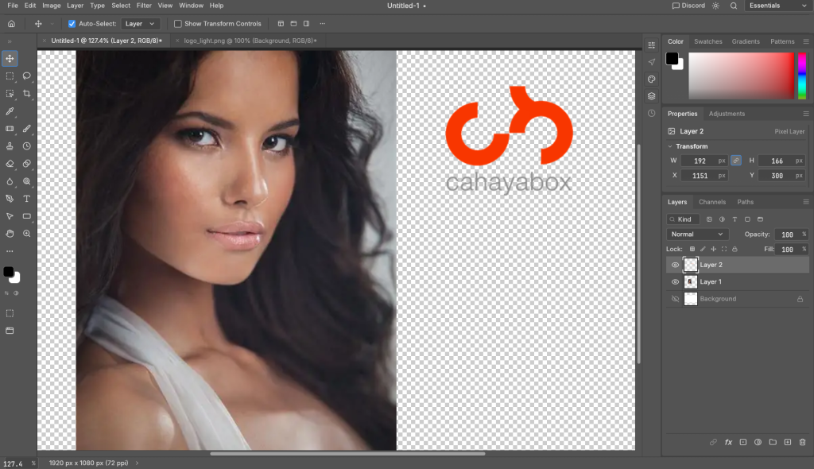Select the Object Selection tool
This screenshot has width=814, height=469.
coord(10,94)
